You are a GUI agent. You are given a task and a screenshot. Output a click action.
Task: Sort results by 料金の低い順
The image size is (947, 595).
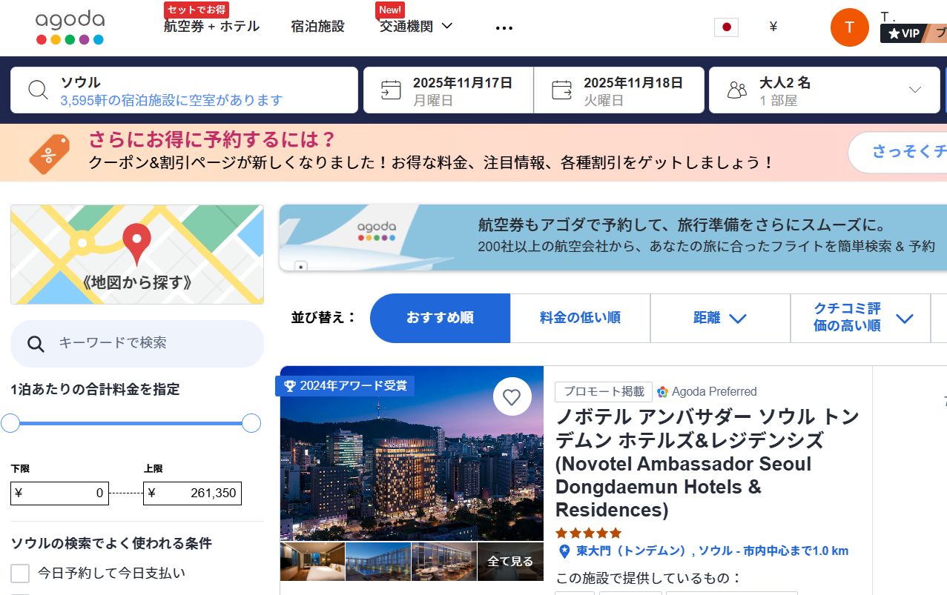pos(580,318)
